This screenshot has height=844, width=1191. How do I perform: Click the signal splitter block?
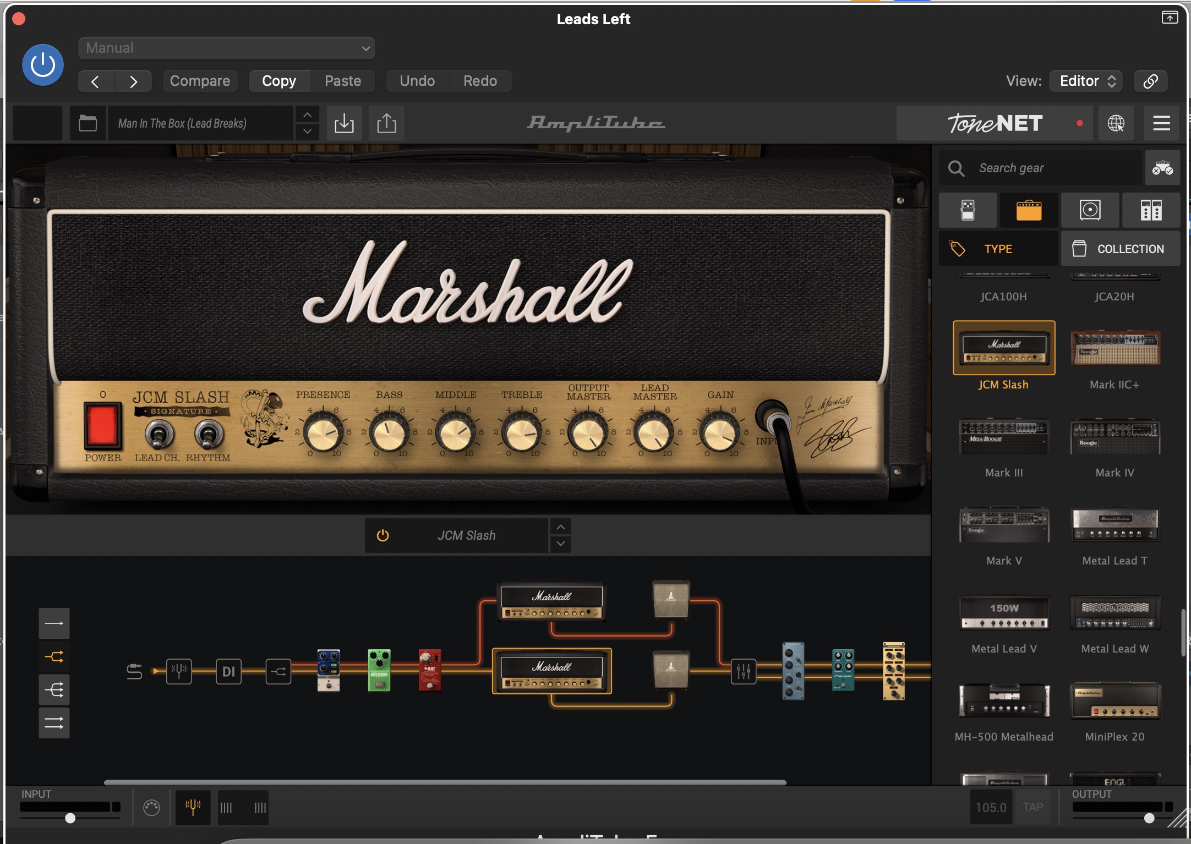tap(278, 671)
